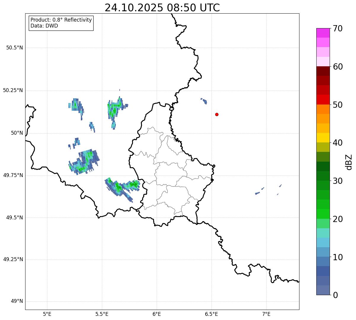Click the '7°E' longitude tick label

(266, 314)
